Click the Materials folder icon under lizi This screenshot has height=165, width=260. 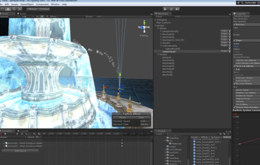click(170, 144)
